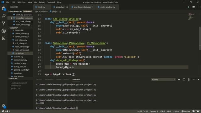
Task: Open book.py in Open Editors list
Action: [x=20, y=15]
